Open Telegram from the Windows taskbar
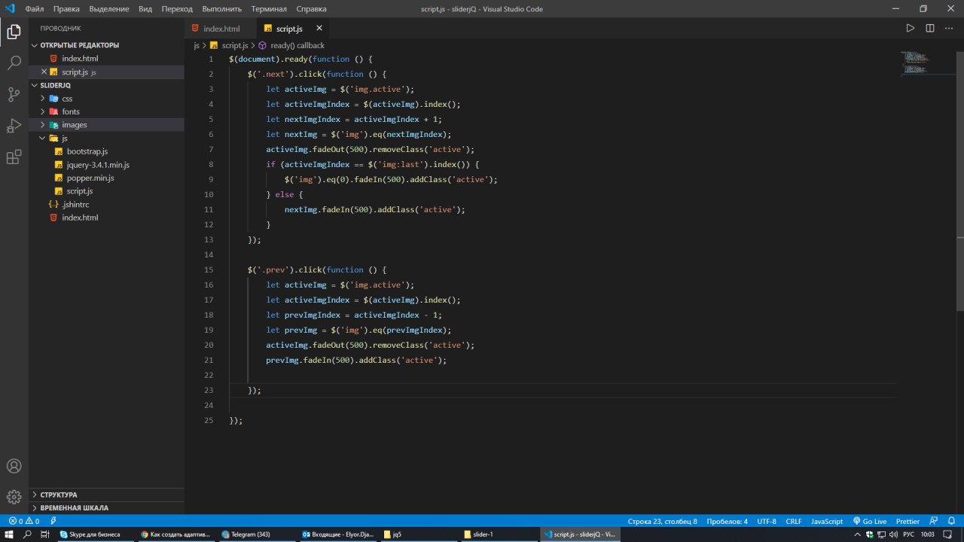 [x=246, y=534]
